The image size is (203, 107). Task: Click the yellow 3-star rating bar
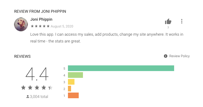tap(71, 82)
